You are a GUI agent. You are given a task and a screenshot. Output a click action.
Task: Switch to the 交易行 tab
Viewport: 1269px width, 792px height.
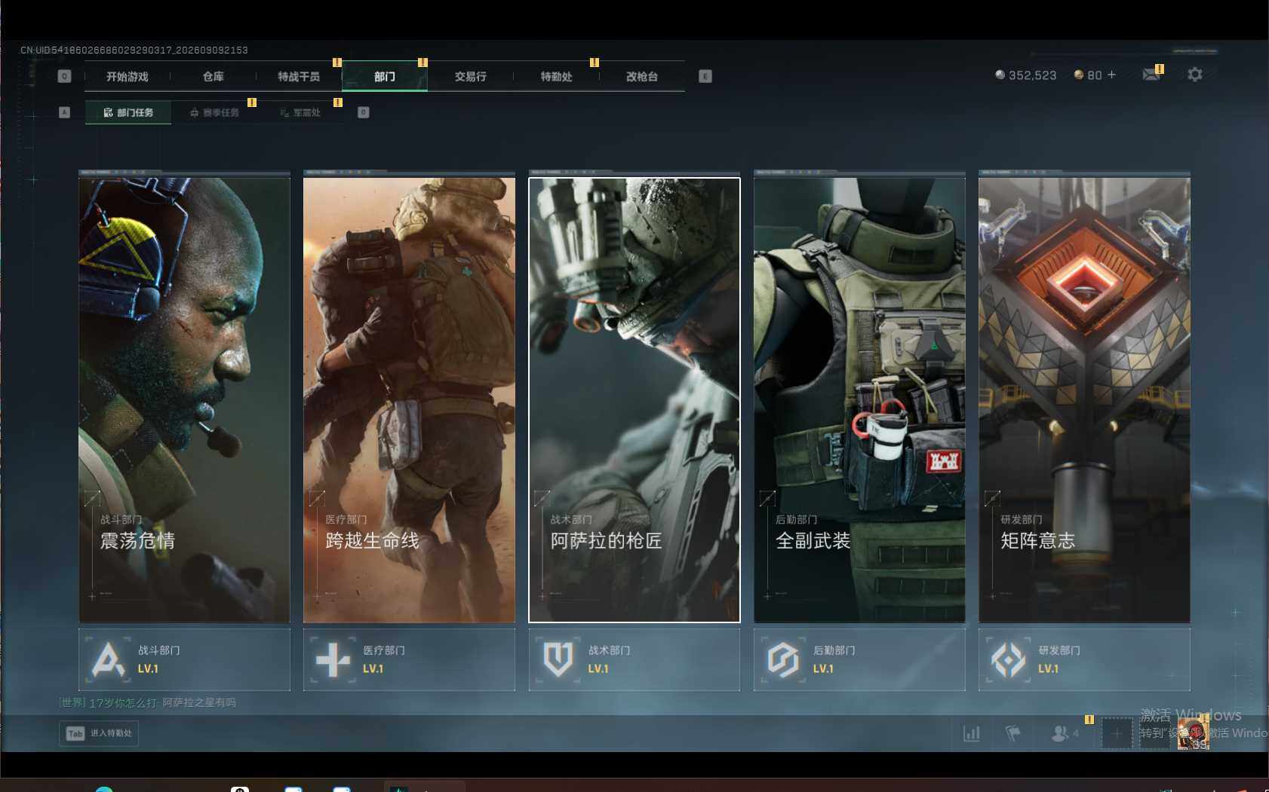pos(471,76)
